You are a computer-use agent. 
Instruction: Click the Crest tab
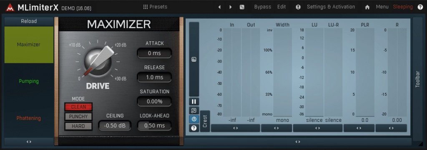click(x=205, y=121)
